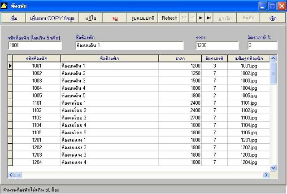
Task: Click the grid scrollbar down arrow
Action: tap(273, 168)
